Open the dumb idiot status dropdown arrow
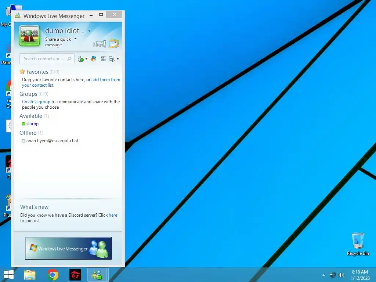This screenshot has height=282, width=376. pos(90,31)
